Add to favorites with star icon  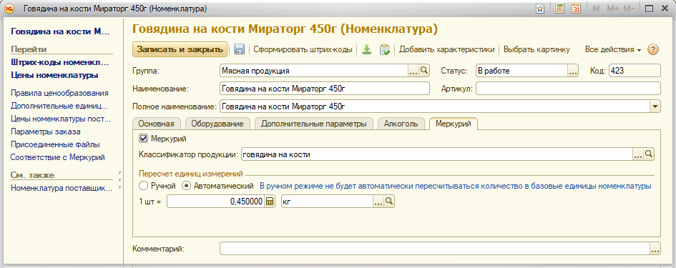[x=540, y=9]
